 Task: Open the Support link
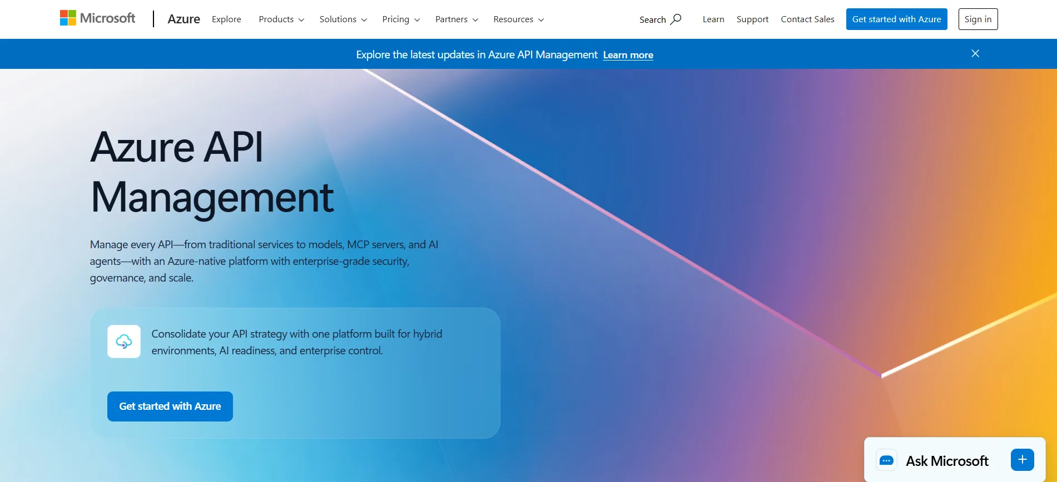click(x=752, y=19)
